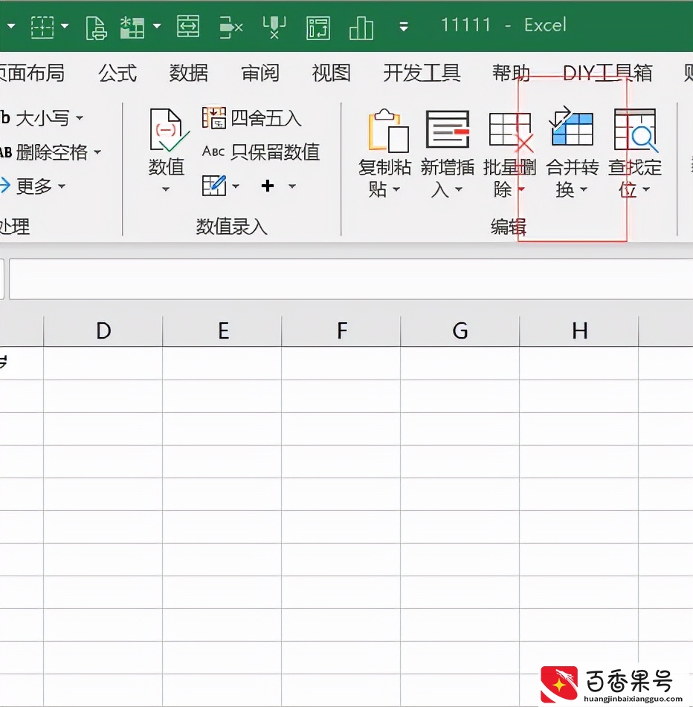Click the freeze panes icon in title bar
693x707 pixels.
132,27
